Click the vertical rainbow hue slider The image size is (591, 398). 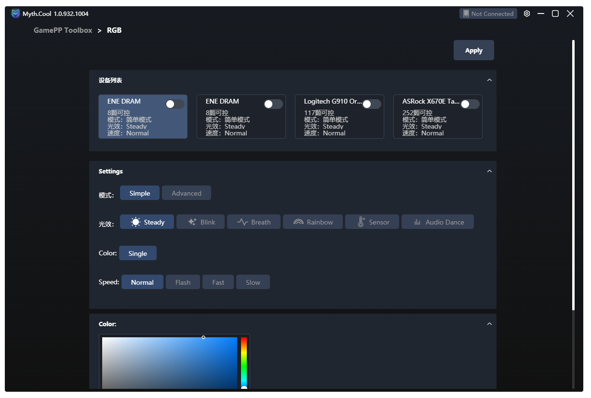pyautogui.click(x=244, y=361)
